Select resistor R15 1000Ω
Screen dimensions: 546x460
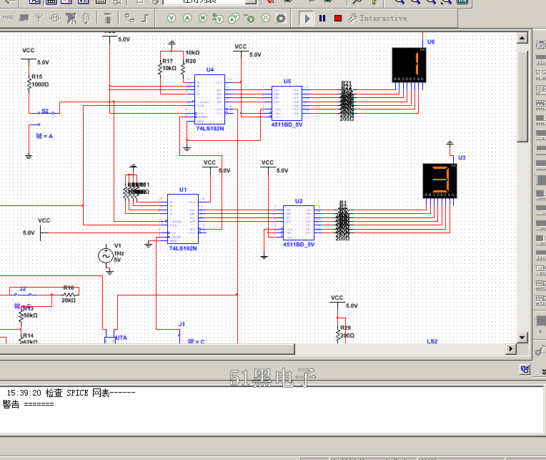pos(29,84)
